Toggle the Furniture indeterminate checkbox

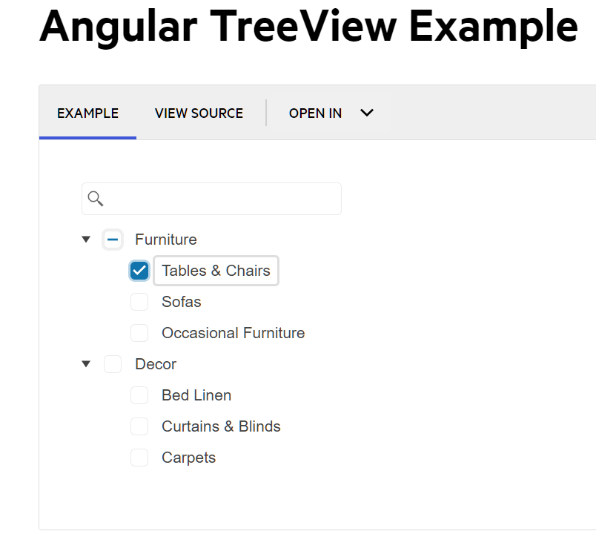click(x=113, y=240)
